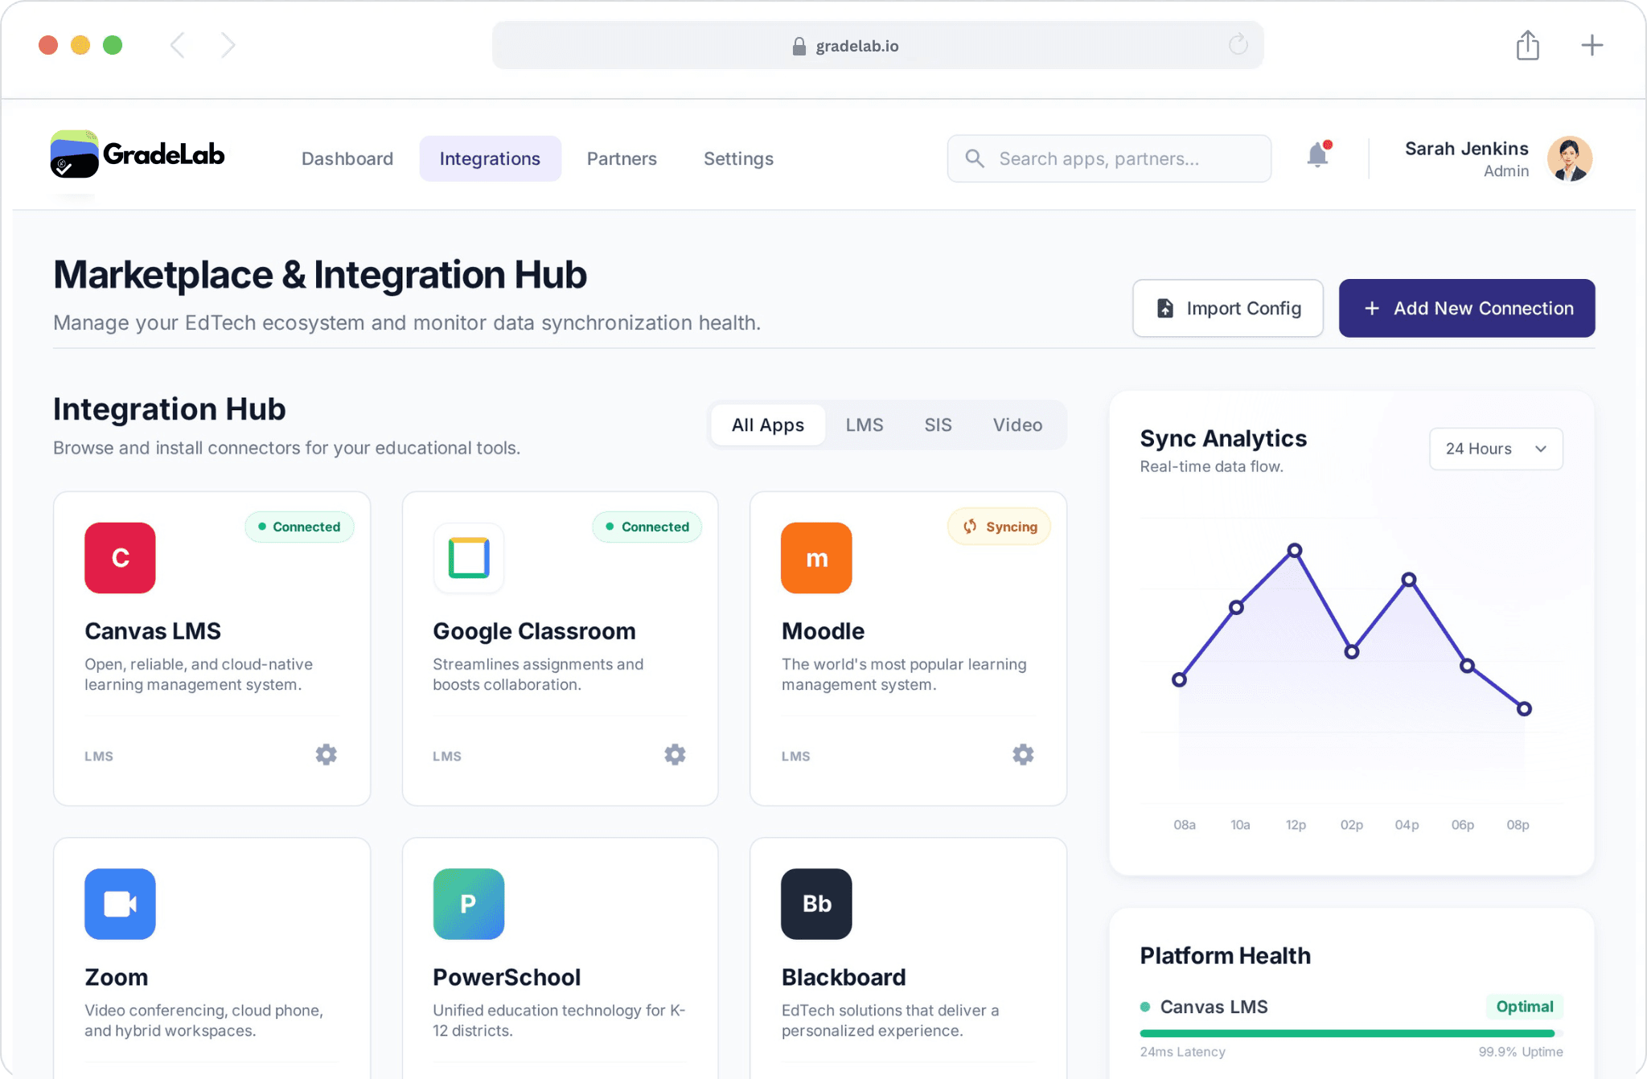Open Google Classroom settings gear

tap(675, 754)
